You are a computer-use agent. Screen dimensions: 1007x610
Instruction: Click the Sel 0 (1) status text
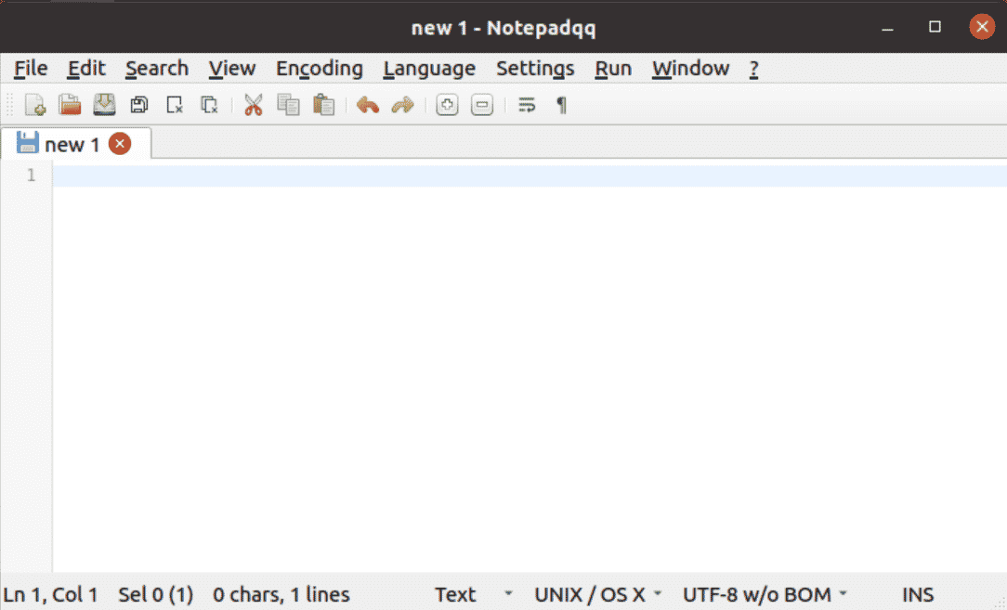(x=155, y=594)
